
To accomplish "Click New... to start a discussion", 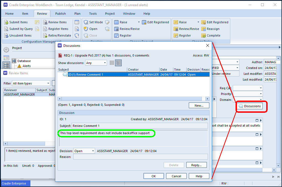I will (x=199, y=106).
